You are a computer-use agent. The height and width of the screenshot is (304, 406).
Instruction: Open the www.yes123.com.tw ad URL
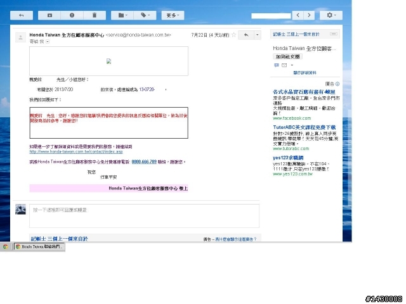293,174
